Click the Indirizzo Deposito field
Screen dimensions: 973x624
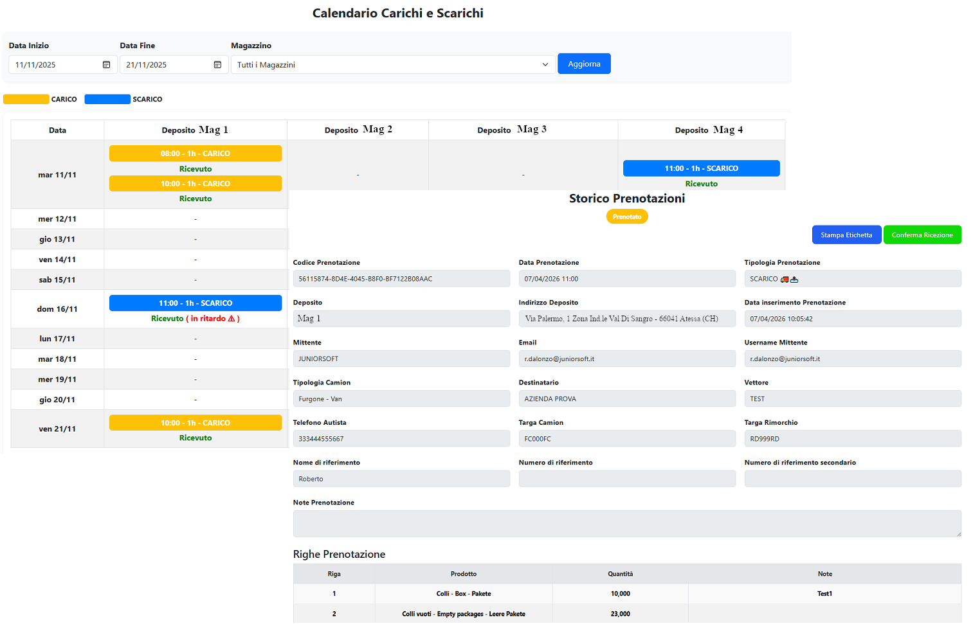coord(627,319)
